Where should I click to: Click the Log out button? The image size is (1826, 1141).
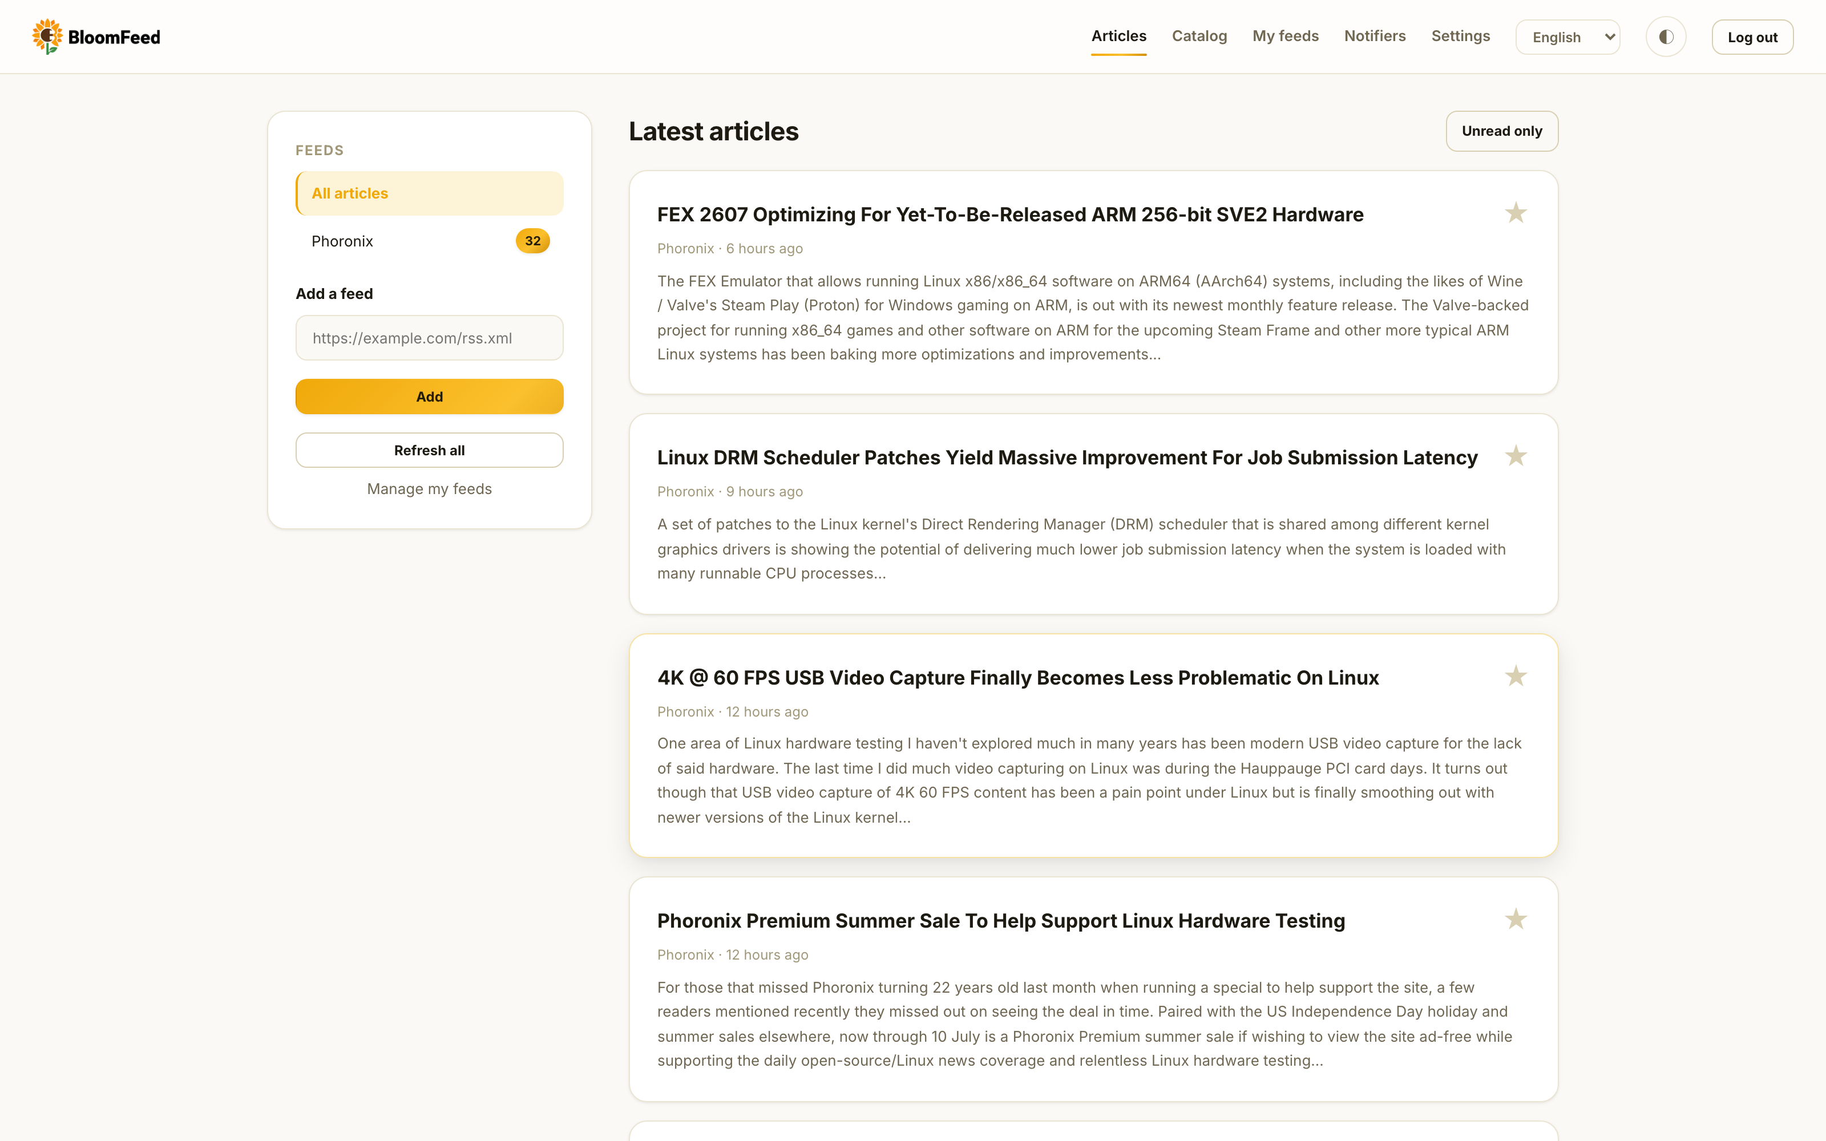coord(1752,37)
